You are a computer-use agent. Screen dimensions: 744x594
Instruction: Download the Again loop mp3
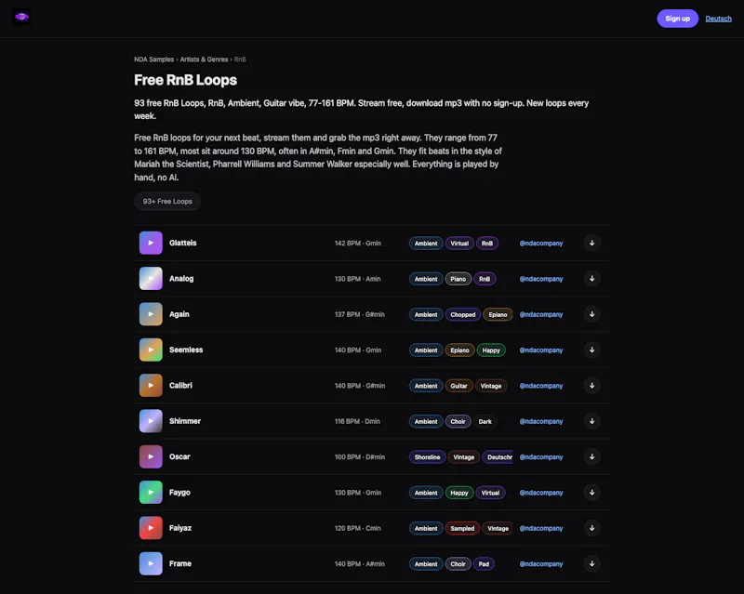(x=591, y=314)
